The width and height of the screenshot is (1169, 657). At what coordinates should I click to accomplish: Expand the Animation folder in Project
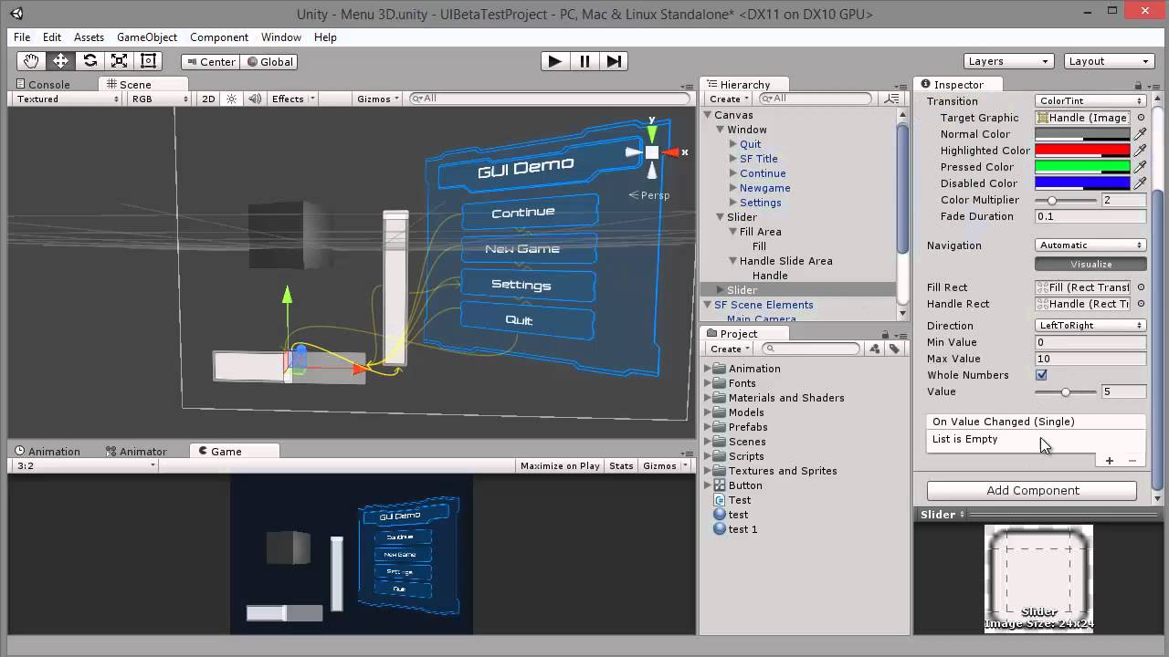[707, 369]
